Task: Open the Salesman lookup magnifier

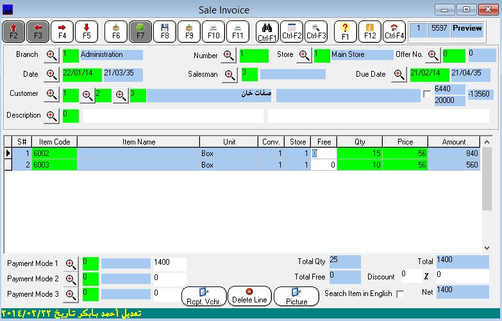Action: [230, 74]
